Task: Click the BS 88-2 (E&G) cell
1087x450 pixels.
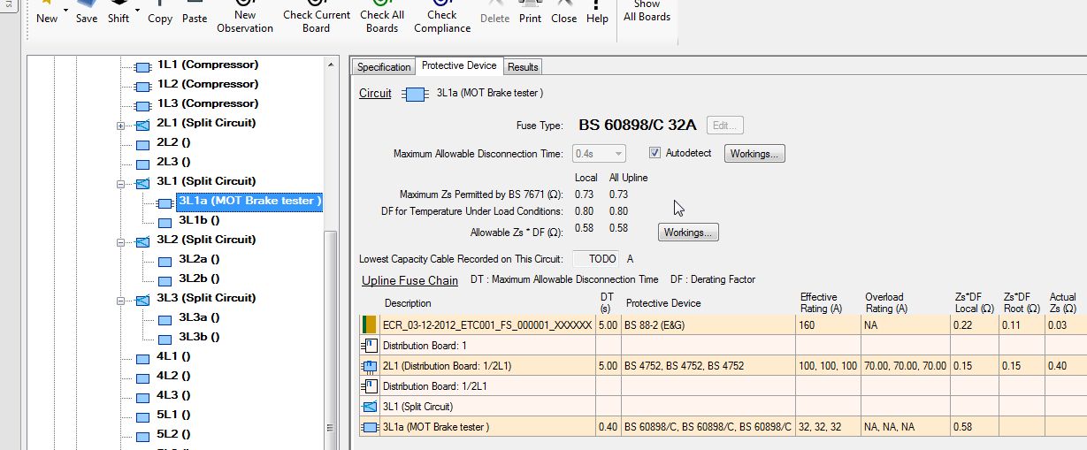Action: [x=708, y=326]
